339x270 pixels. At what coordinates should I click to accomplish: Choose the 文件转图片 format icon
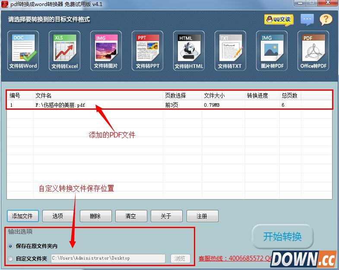pyautogui.click(x=106, y=51)
